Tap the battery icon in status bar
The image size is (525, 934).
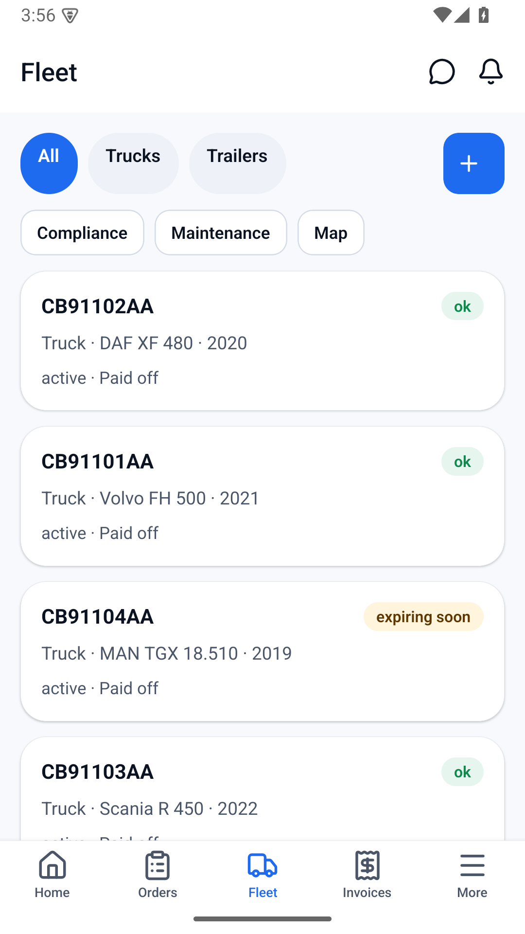pyautogui.click(x=484, y=16)
